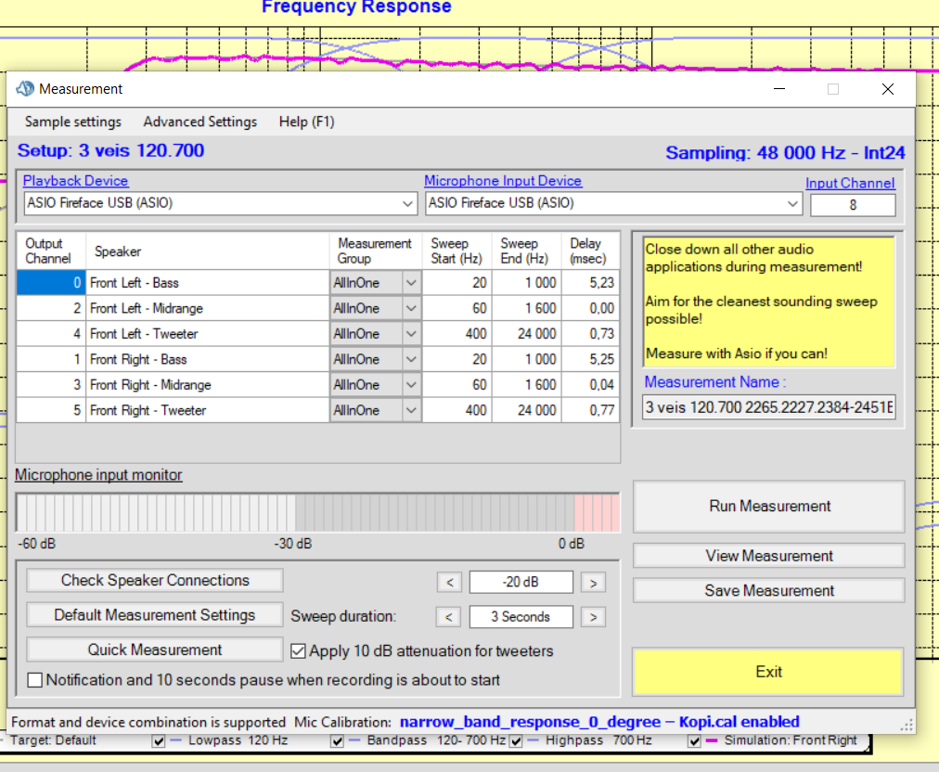Increase the output level with right arrow
Viewport: 939px width, 772px height.
point(593,583)
